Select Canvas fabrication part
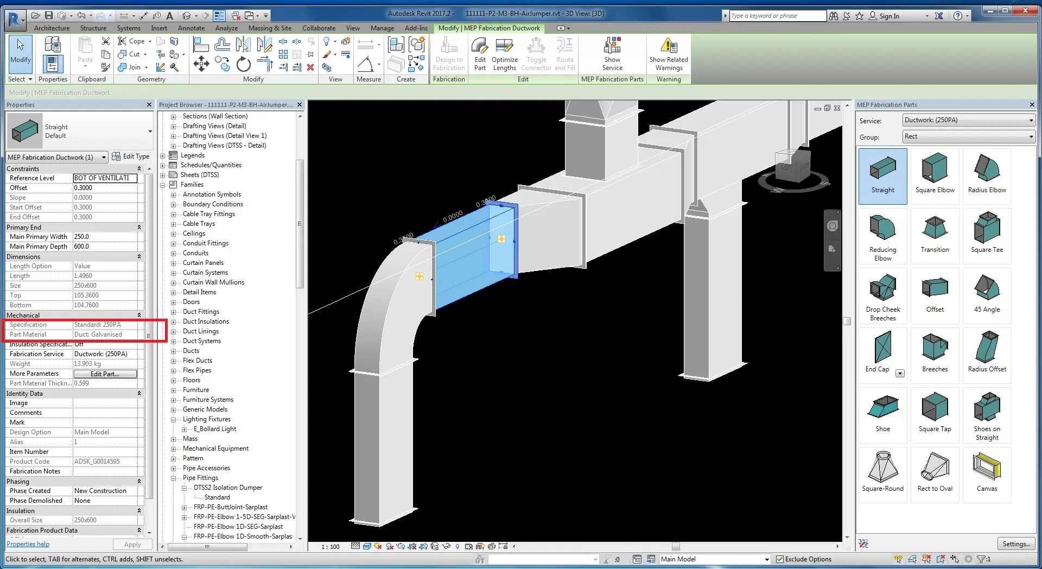Viewport: 1042px width, 569px height. click(x=987, y=476)
